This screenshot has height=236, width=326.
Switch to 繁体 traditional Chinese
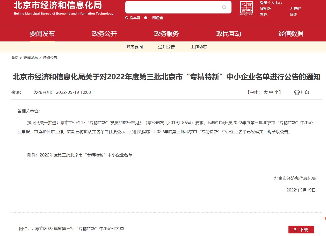264,14
